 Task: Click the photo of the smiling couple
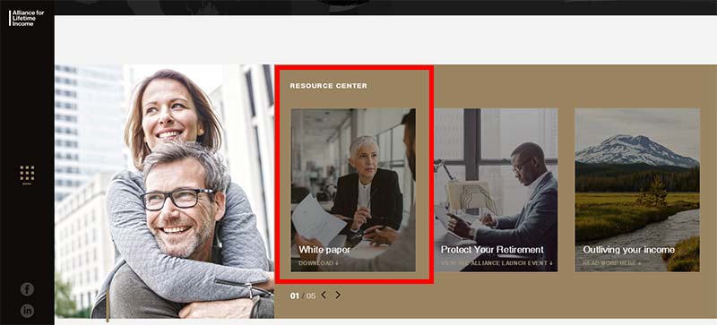(165, 191)
